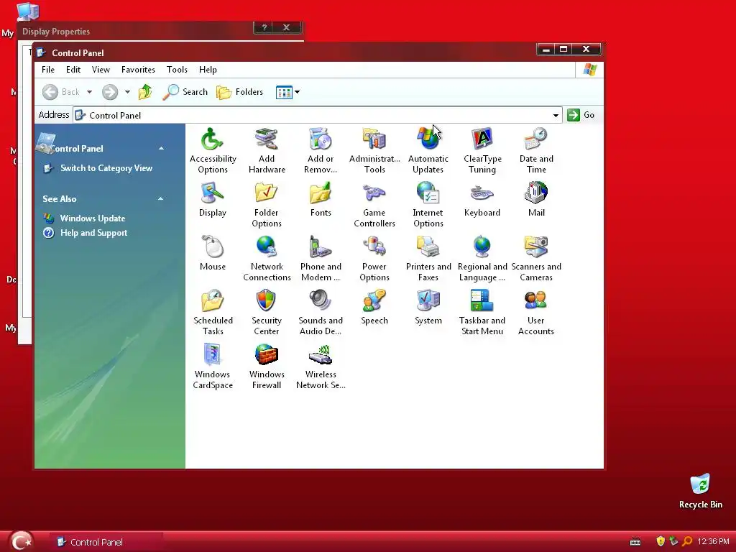Click the Start button on taskbar
Screen dimensions: 736x552
click(x=21, y=541)
